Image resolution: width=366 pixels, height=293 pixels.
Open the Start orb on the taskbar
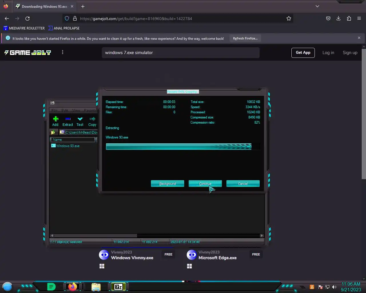[x=7, y=287]
